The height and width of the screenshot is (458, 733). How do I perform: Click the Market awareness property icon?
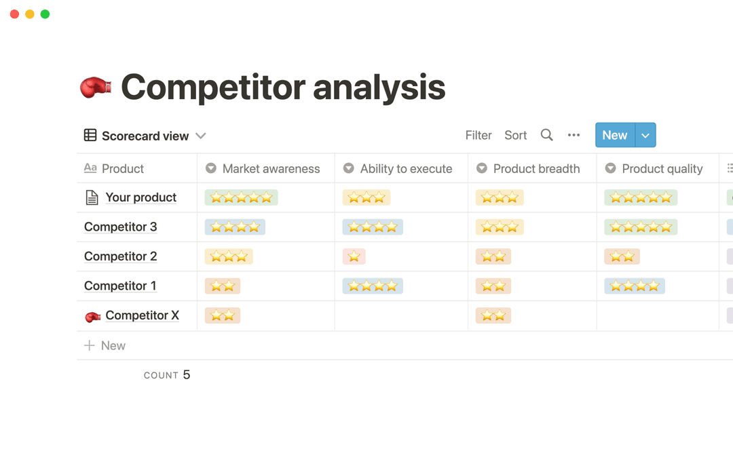coord(211,168)
